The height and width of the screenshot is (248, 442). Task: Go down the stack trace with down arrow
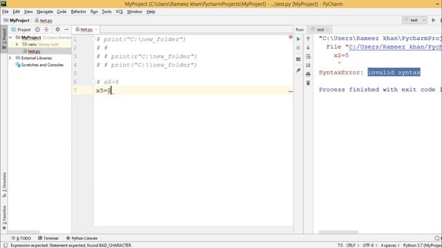[x=308, y=48]
